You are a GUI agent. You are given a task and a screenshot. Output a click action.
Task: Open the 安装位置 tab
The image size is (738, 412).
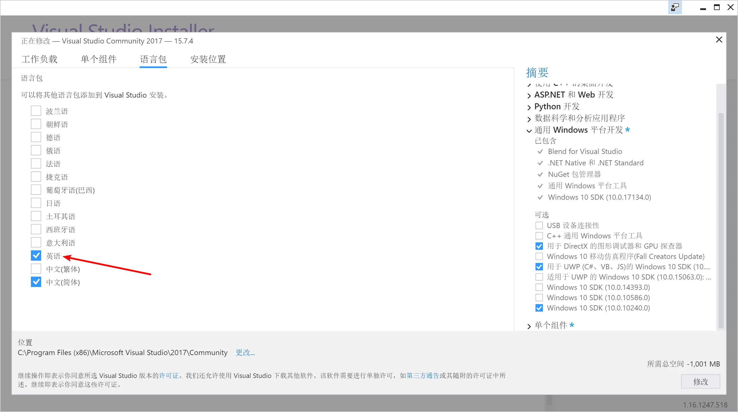pos(208,59)
